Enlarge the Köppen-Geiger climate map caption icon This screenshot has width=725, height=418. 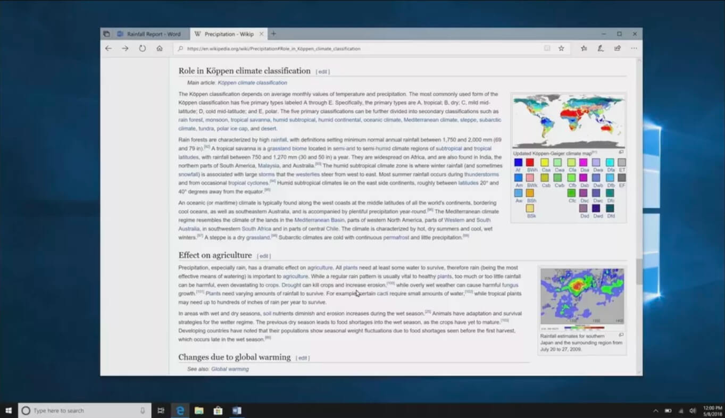tap(621, 152)
